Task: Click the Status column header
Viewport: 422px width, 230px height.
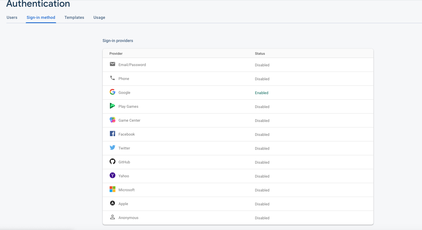Action: pos(260,54)
